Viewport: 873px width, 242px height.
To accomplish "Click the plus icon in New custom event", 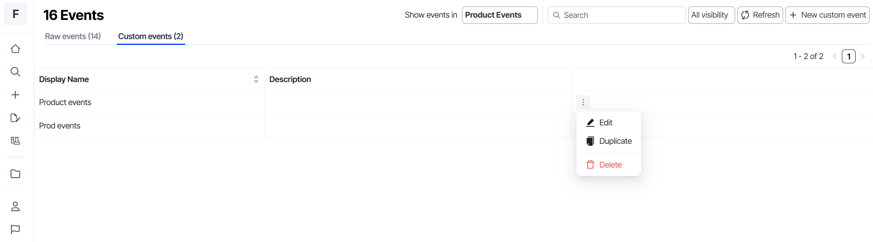I will (x=793, y=15).
